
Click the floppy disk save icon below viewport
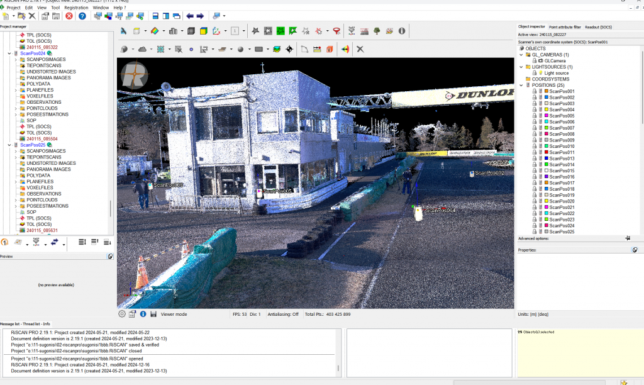pos(153,314)
